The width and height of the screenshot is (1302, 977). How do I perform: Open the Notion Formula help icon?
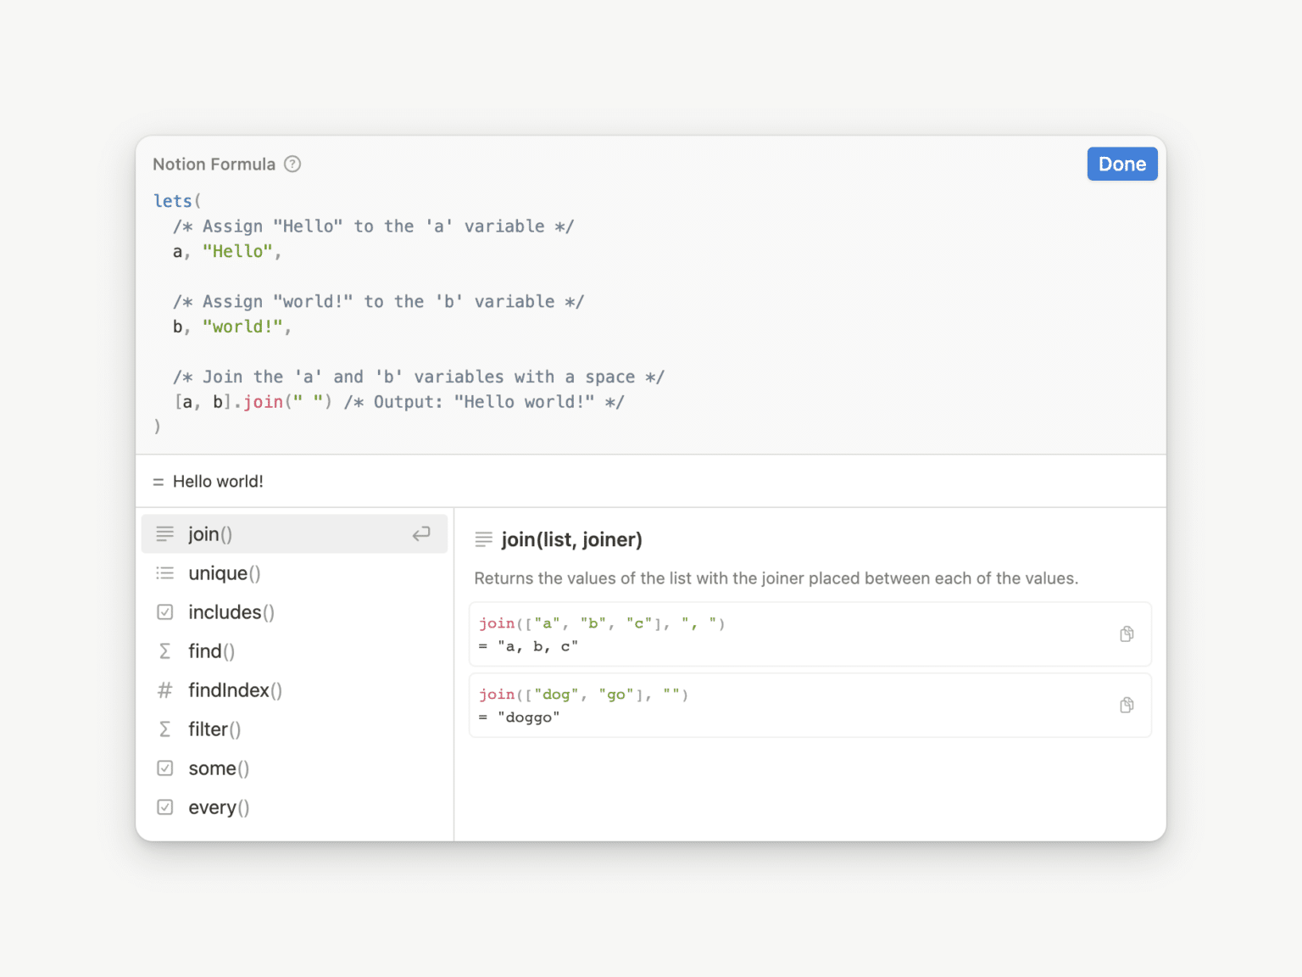point(292,164)
